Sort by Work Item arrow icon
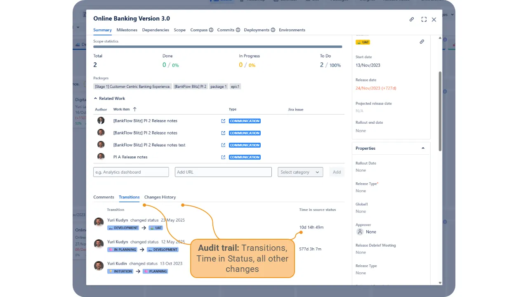Image resolution: width=528 pixels, height=297 pixels. pyautogui.click(x=134, y=109)
